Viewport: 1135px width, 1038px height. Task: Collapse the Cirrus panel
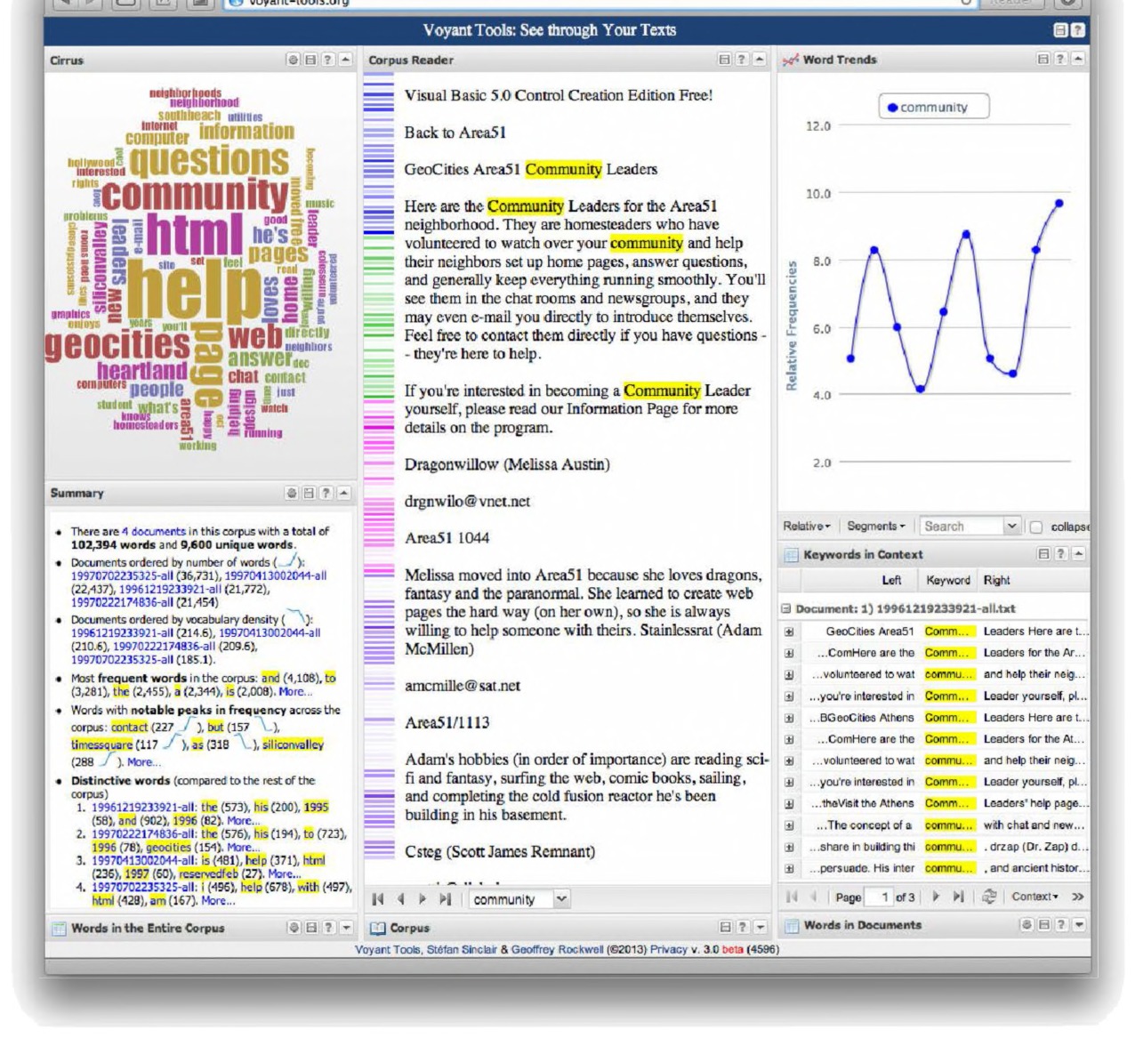click(x=345, y=60)
